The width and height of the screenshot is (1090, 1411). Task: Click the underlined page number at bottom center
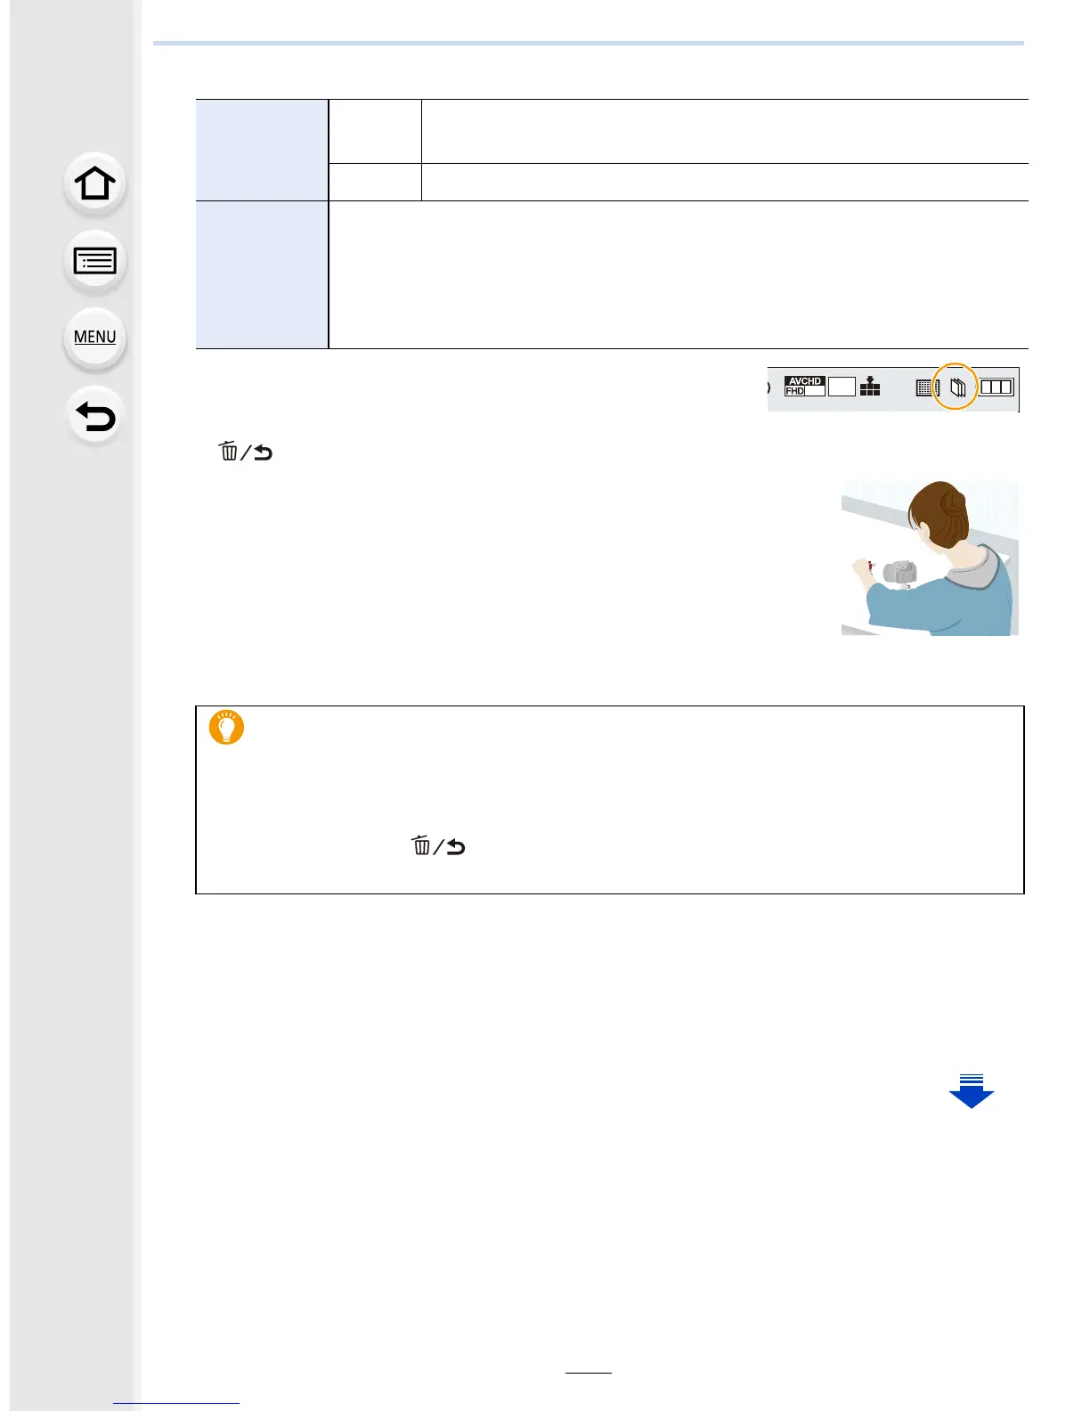tap(589, 1373)
